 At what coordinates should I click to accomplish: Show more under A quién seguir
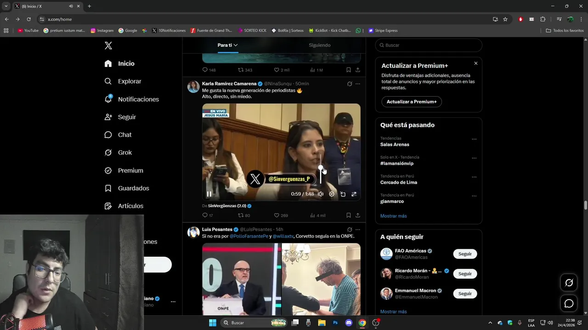click(x=393, y=312)
